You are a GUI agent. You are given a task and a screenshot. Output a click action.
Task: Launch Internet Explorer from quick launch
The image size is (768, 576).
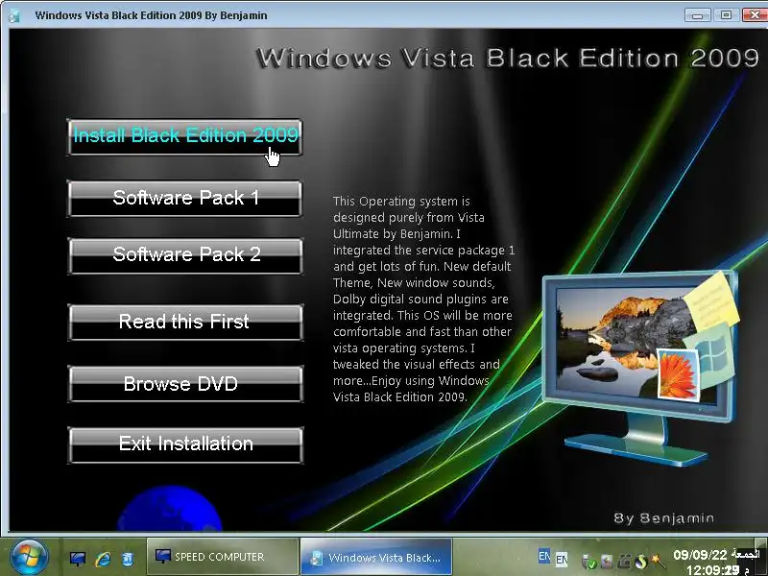[x=103, y=559]
